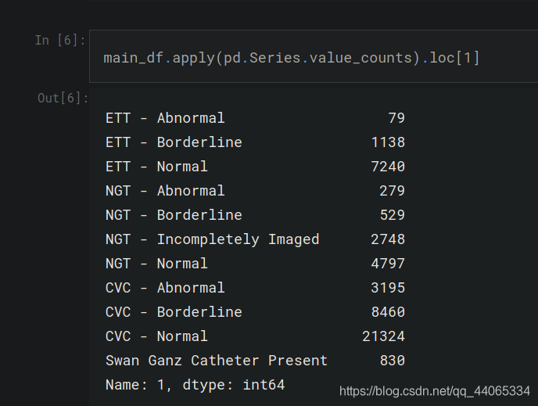Viewport: 538px width, 406px height.
Task: Click the value 8460
Action: click(x=388, y=312)
